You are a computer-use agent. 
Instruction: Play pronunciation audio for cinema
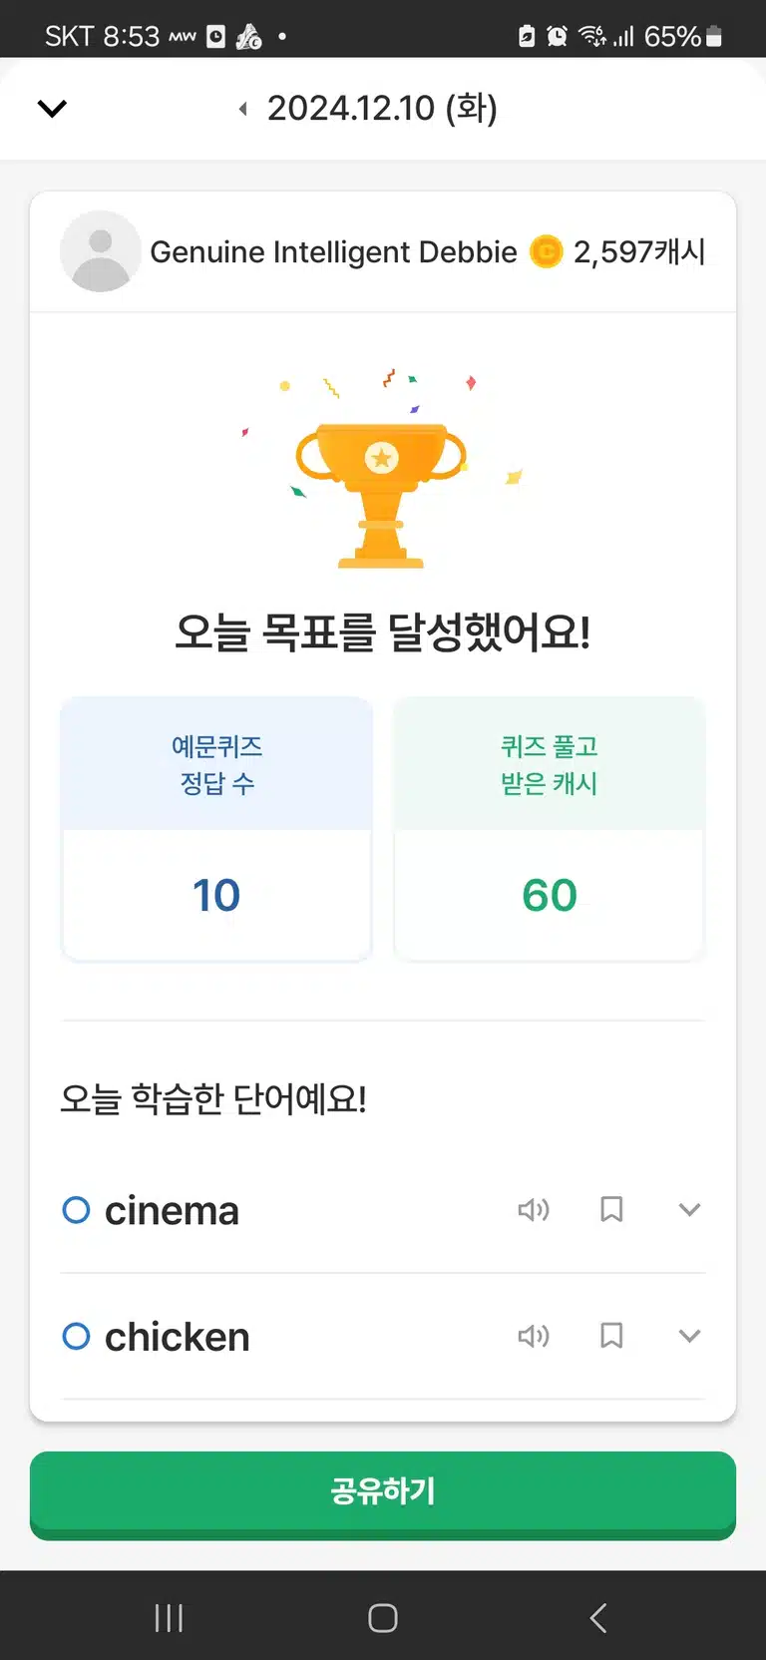[534, 1210]
